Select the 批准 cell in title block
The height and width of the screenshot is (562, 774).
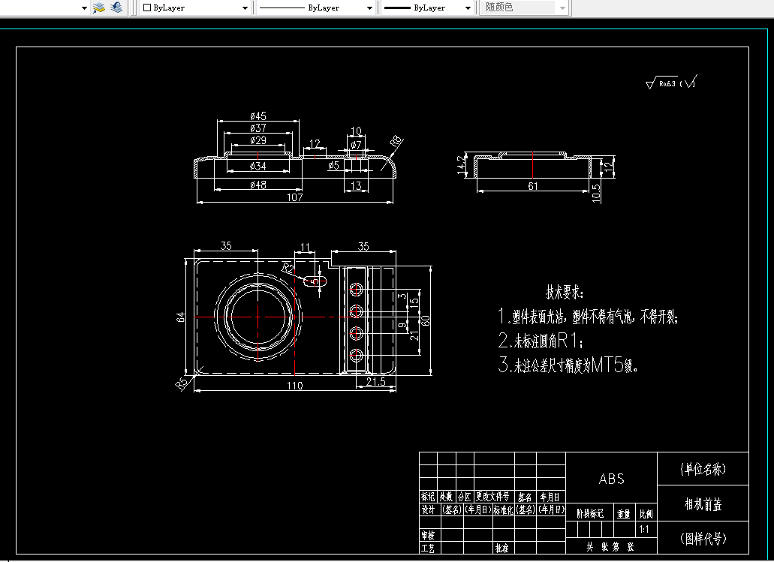(x=502, y=548)
